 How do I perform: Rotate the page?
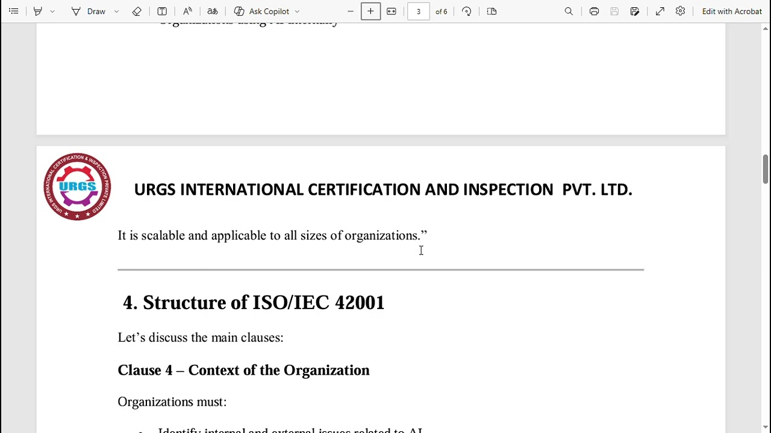467,11
